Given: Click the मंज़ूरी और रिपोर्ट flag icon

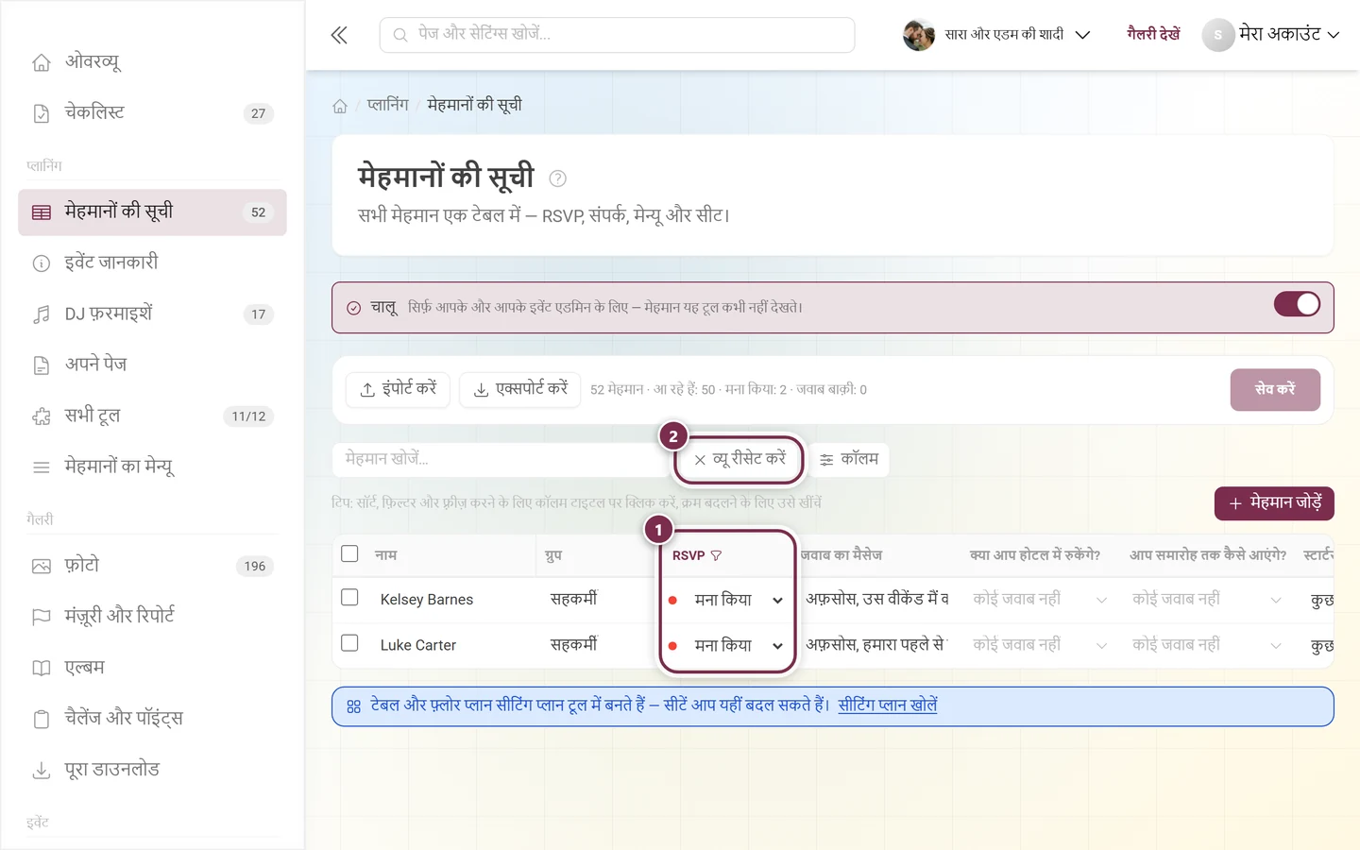Looking at the screenshot, I should 42,617.
